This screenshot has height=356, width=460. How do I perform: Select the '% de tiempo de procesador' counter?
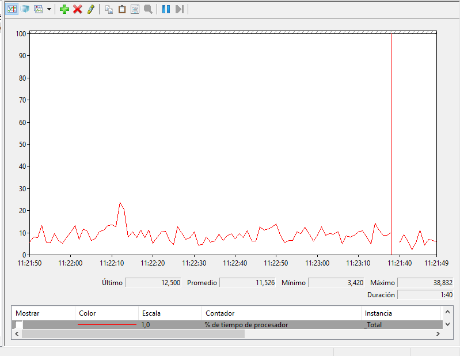coord(246,325)
